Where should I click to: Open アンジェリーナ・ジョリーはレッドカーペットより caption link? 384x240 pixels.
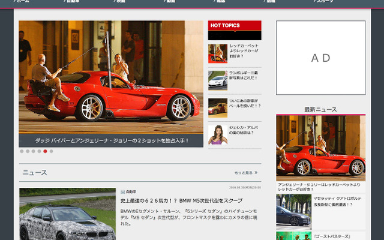(319, 187)
